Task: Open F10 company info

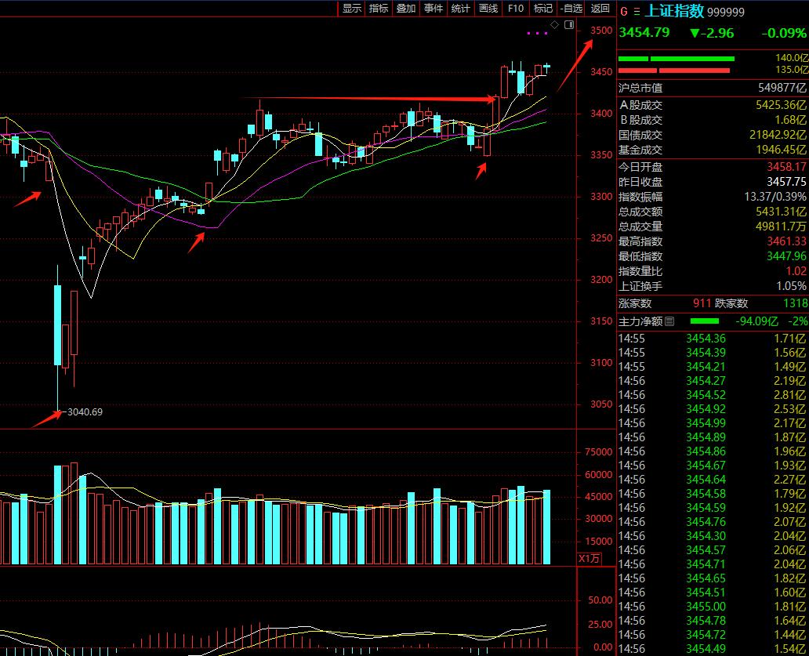Action: (516, 9)
